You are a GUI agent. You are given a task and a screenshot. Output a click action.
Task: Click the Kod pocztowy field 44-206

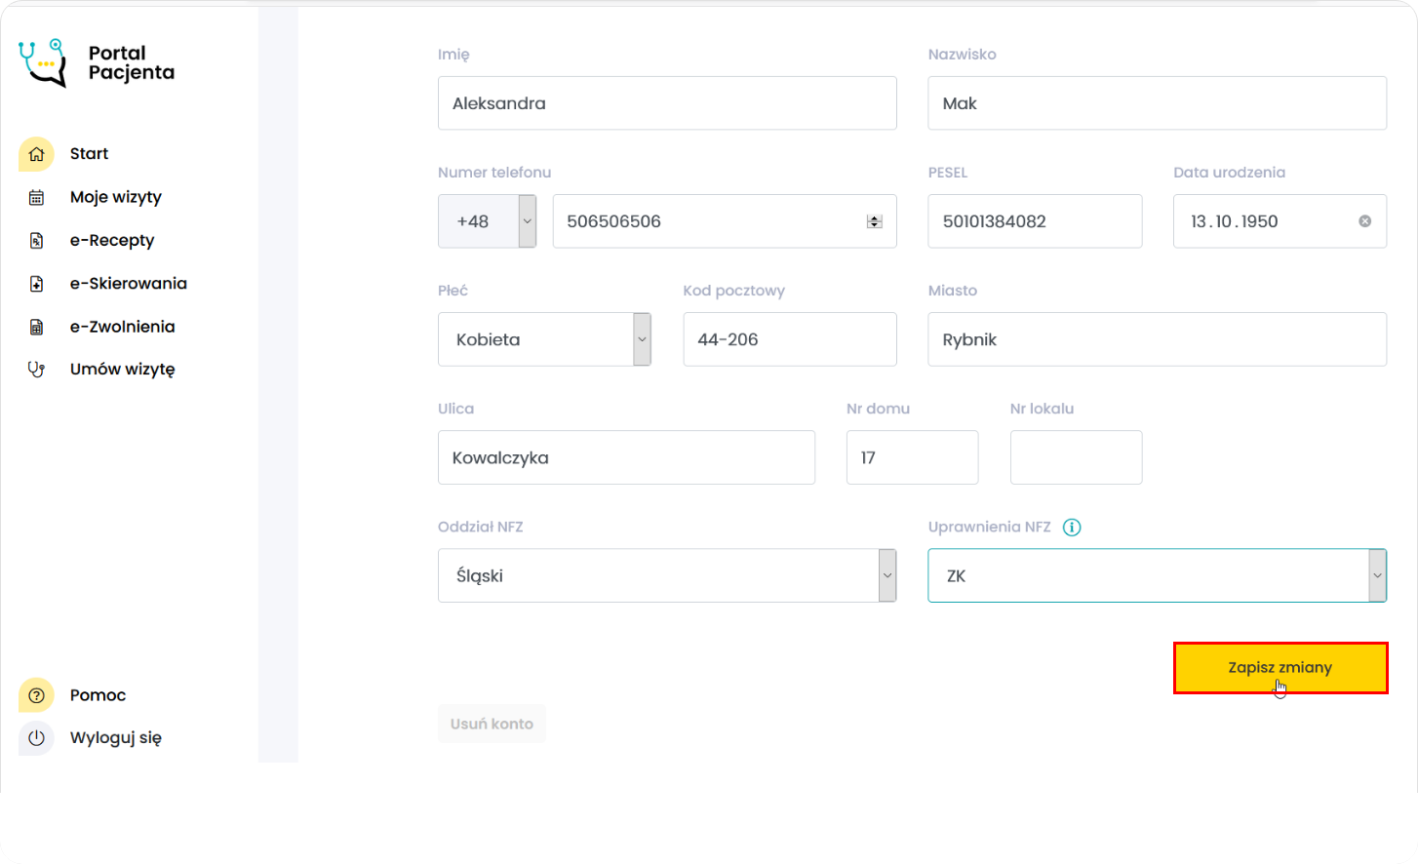click(x=790, y=339)
